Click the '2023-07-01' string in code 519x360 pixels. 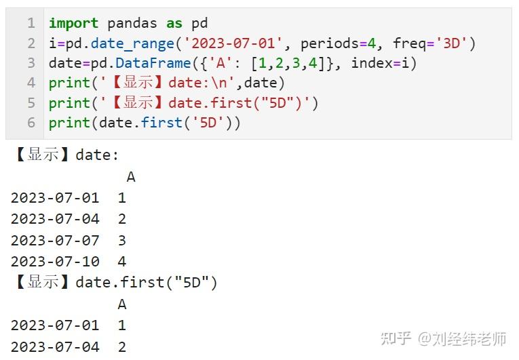[x=233, y=43]
